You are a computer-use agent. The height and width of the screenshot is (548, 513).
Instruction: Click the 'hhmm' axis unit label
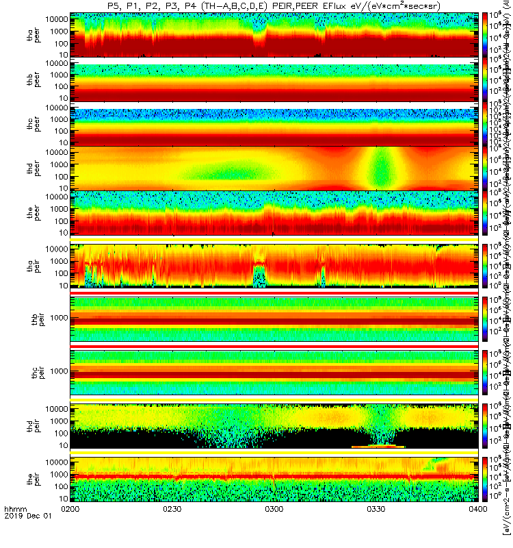(15, 509)
